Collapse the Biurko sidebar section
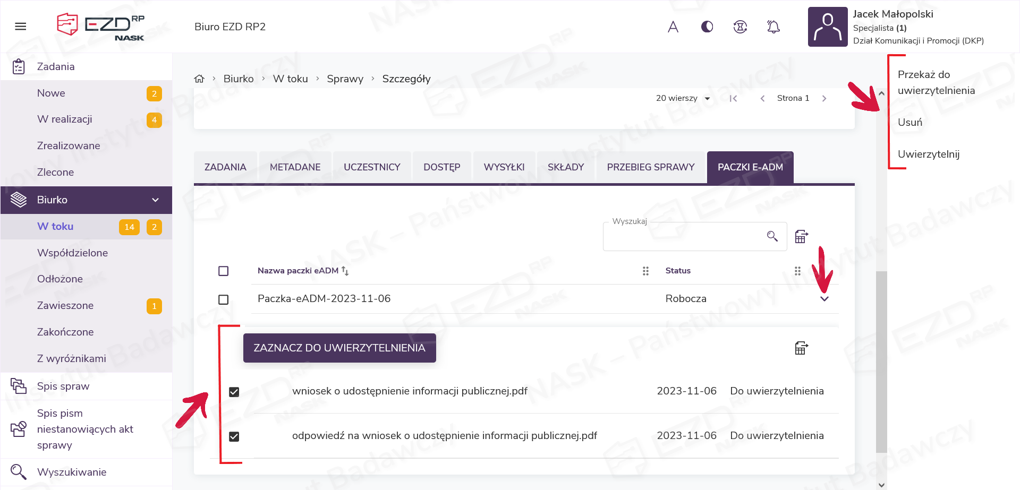The image size is (1020, 490). (x=155, y=200)
